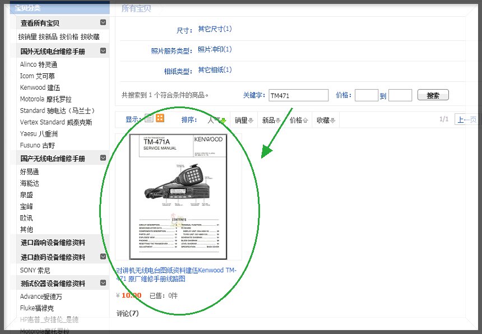The image size is (482, 334).
Task: Filter by 其它相纸(1)
Action: click(x=215, y=69)
